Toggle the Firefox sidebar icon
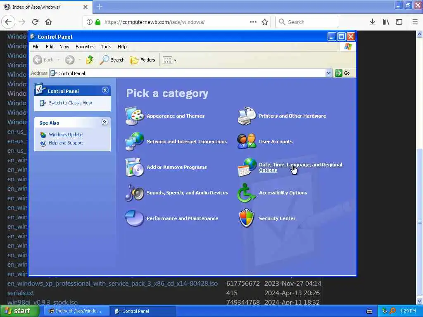This screenshot has height=317, width=423. point(399,22)
